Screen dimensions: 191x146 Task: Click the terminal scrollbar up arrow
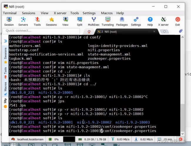pyautogui.click(x=182, y=37)
